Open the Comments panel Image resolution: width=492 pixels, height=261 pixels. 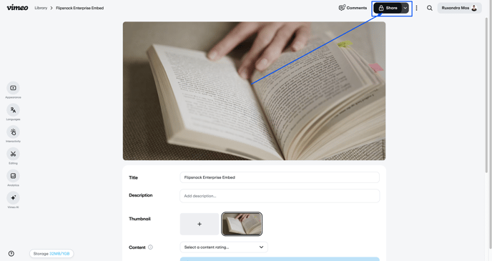click(x=353, y=8)
